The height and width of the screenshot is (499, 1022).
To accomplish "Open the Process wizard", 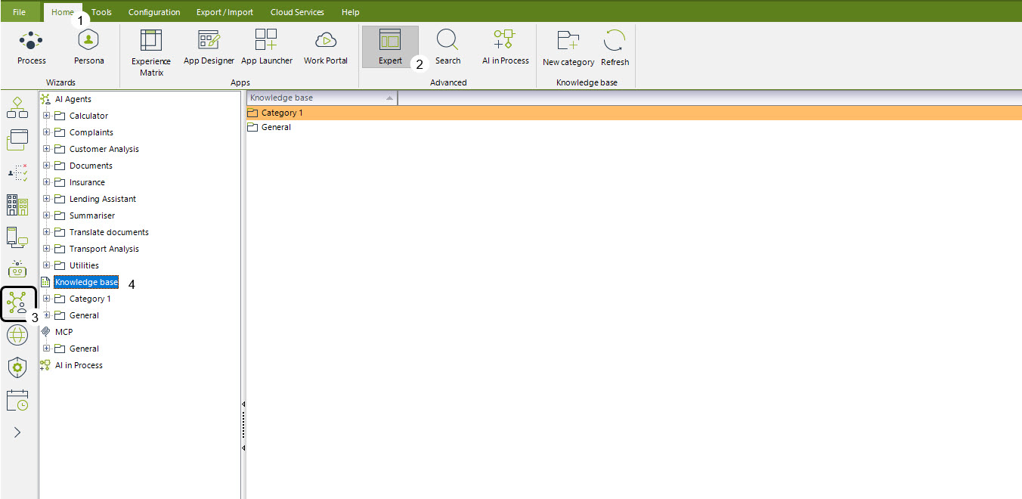I will 31,47.
